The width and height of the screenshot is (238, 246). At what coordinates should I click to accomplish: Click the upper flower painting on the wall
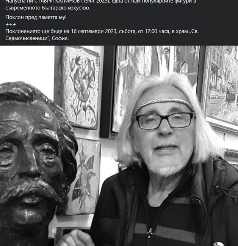tap(78, 88)
